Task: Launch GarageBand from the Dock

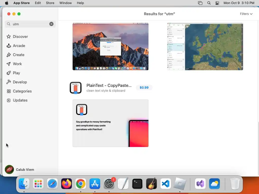Action: 152,184
